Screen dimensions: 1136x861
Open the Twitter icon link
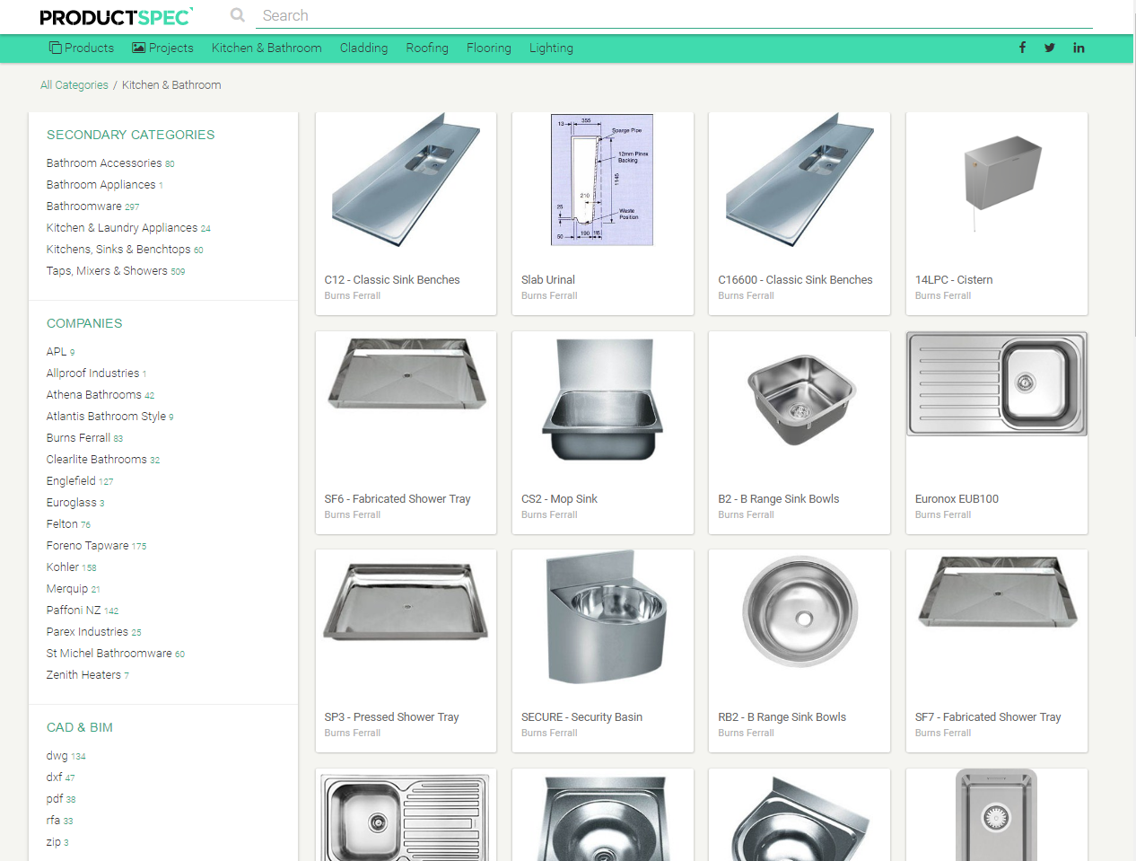click(1050, 48)
